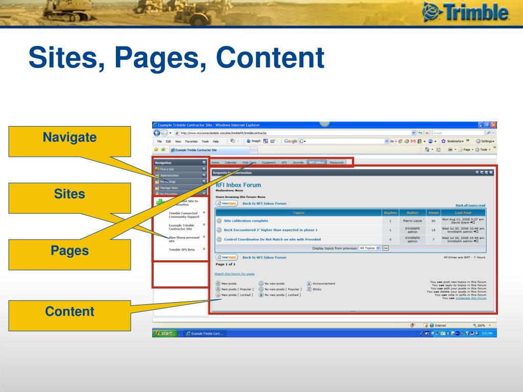The width and height of the screenshot is (523, 392).
Task: Click the SnagIt toolbar button
Action: pos(253,141)
